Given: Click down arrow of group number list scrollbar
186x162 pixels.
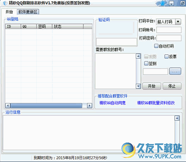Looking at the screenshot, I should coord(138,86).
